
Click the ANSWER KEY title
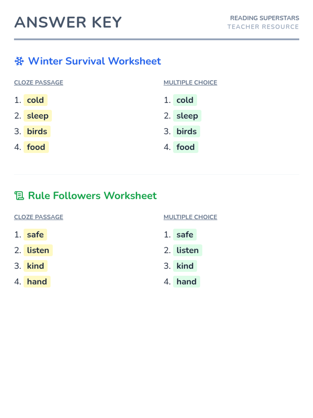coord(68,22)
